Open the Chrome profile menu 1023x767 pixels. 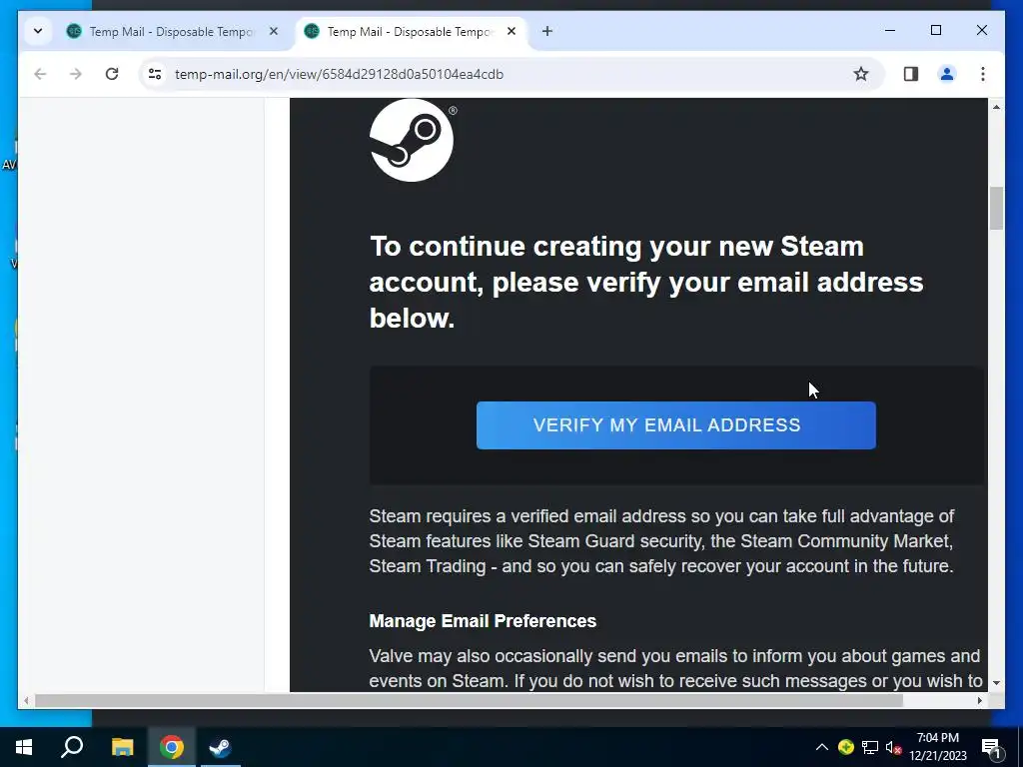click(x=947, y=74)
